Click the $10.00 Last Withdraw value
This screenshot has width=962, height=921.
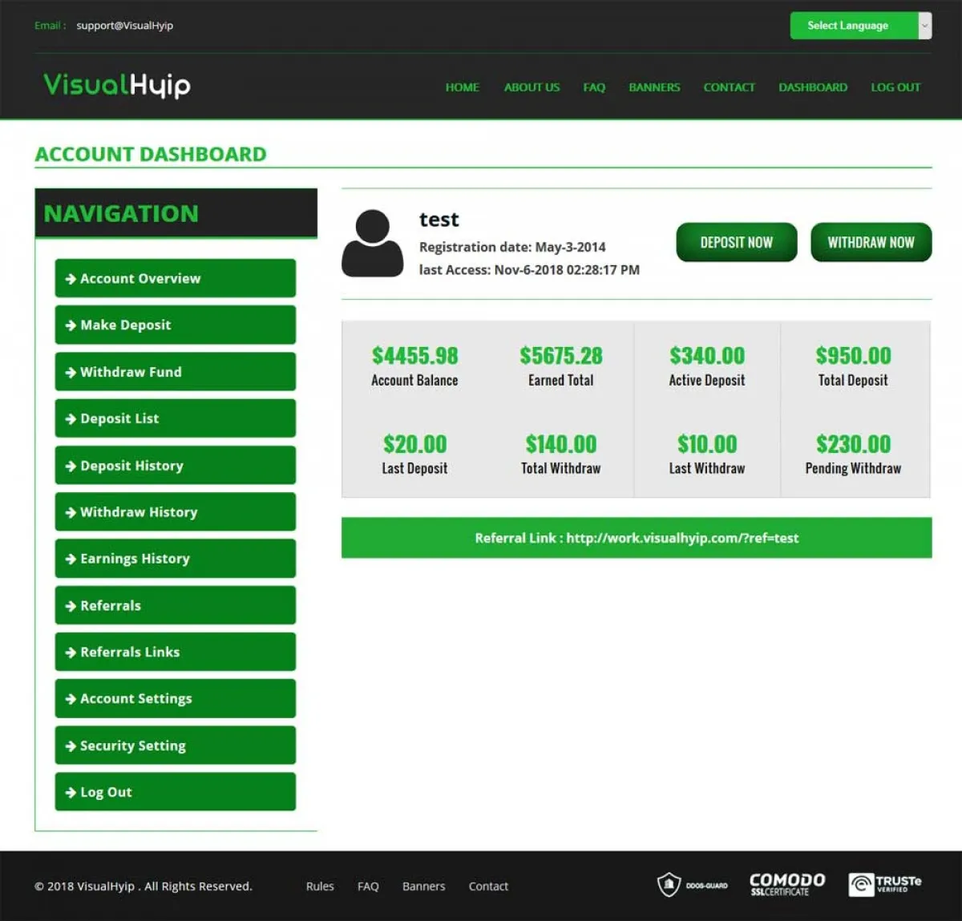(x=707, y=443)
